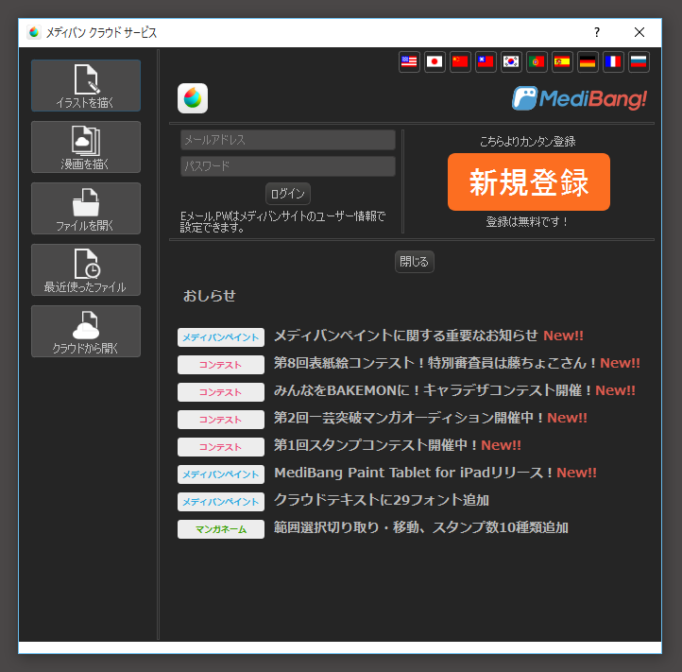Click the イラストを描く (draw illustration) sidebar button

(x=86, y=85)
